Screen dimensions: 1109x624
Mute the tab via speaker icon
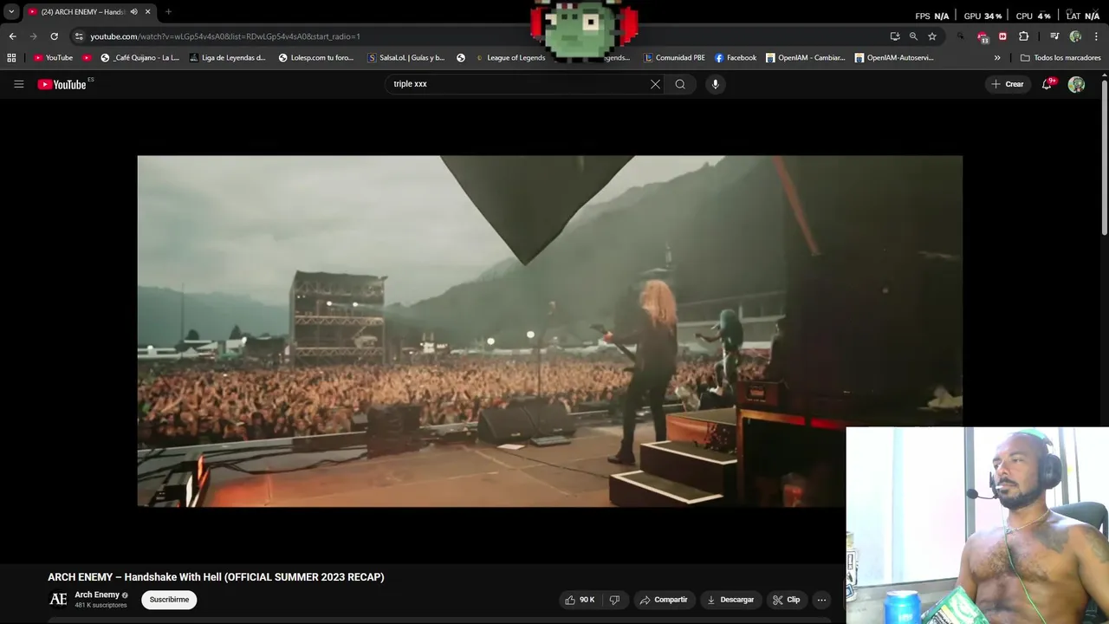tap(133, 12)
